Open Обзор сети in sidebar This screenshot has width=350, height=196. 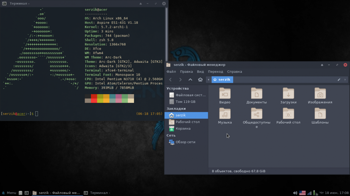pos(187,142)
